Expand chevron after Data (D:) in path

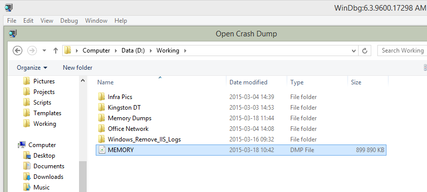click(150, 51)
